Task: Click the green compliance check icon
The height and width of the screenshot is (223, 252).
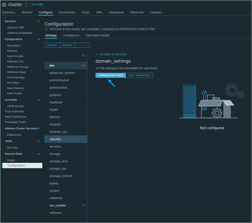Action: tap(46, 29)
